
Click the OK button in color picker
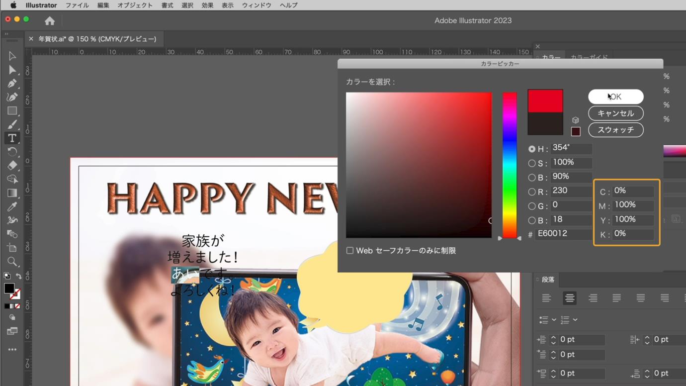pyautogui.click(x=615, y=96)
